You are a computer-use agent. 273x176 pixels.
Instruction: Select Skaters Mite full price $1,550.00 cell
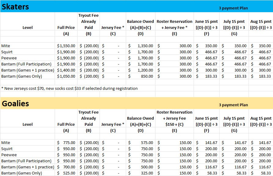point(66,46)
